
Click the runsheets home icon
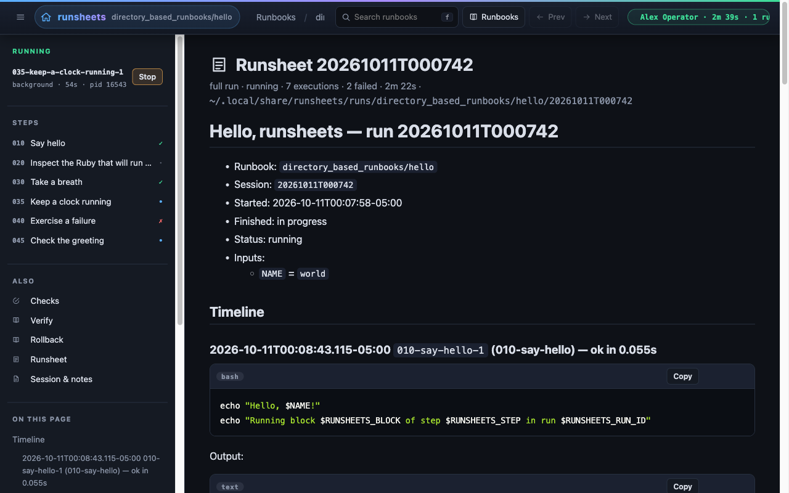tap(46, 17)
